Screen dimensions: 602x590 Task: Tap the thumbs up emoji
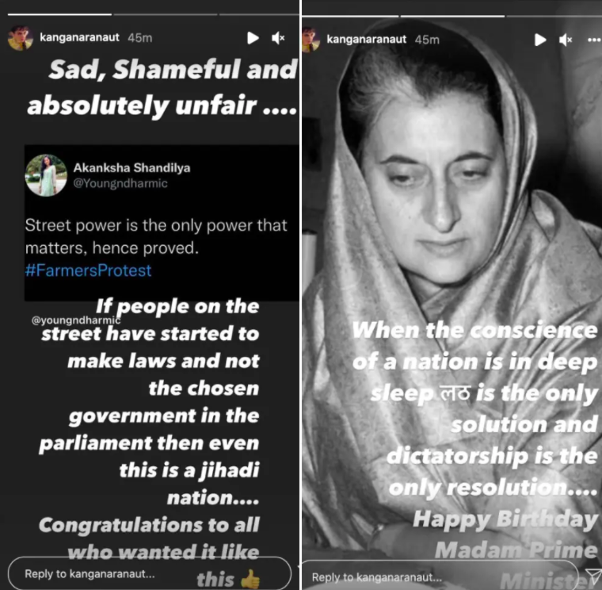250,579
